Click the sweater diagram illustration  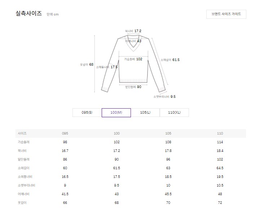coord(133,63)
